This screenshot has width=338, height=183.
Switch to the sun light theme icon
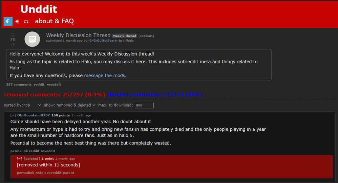click(x=17, y=21)
